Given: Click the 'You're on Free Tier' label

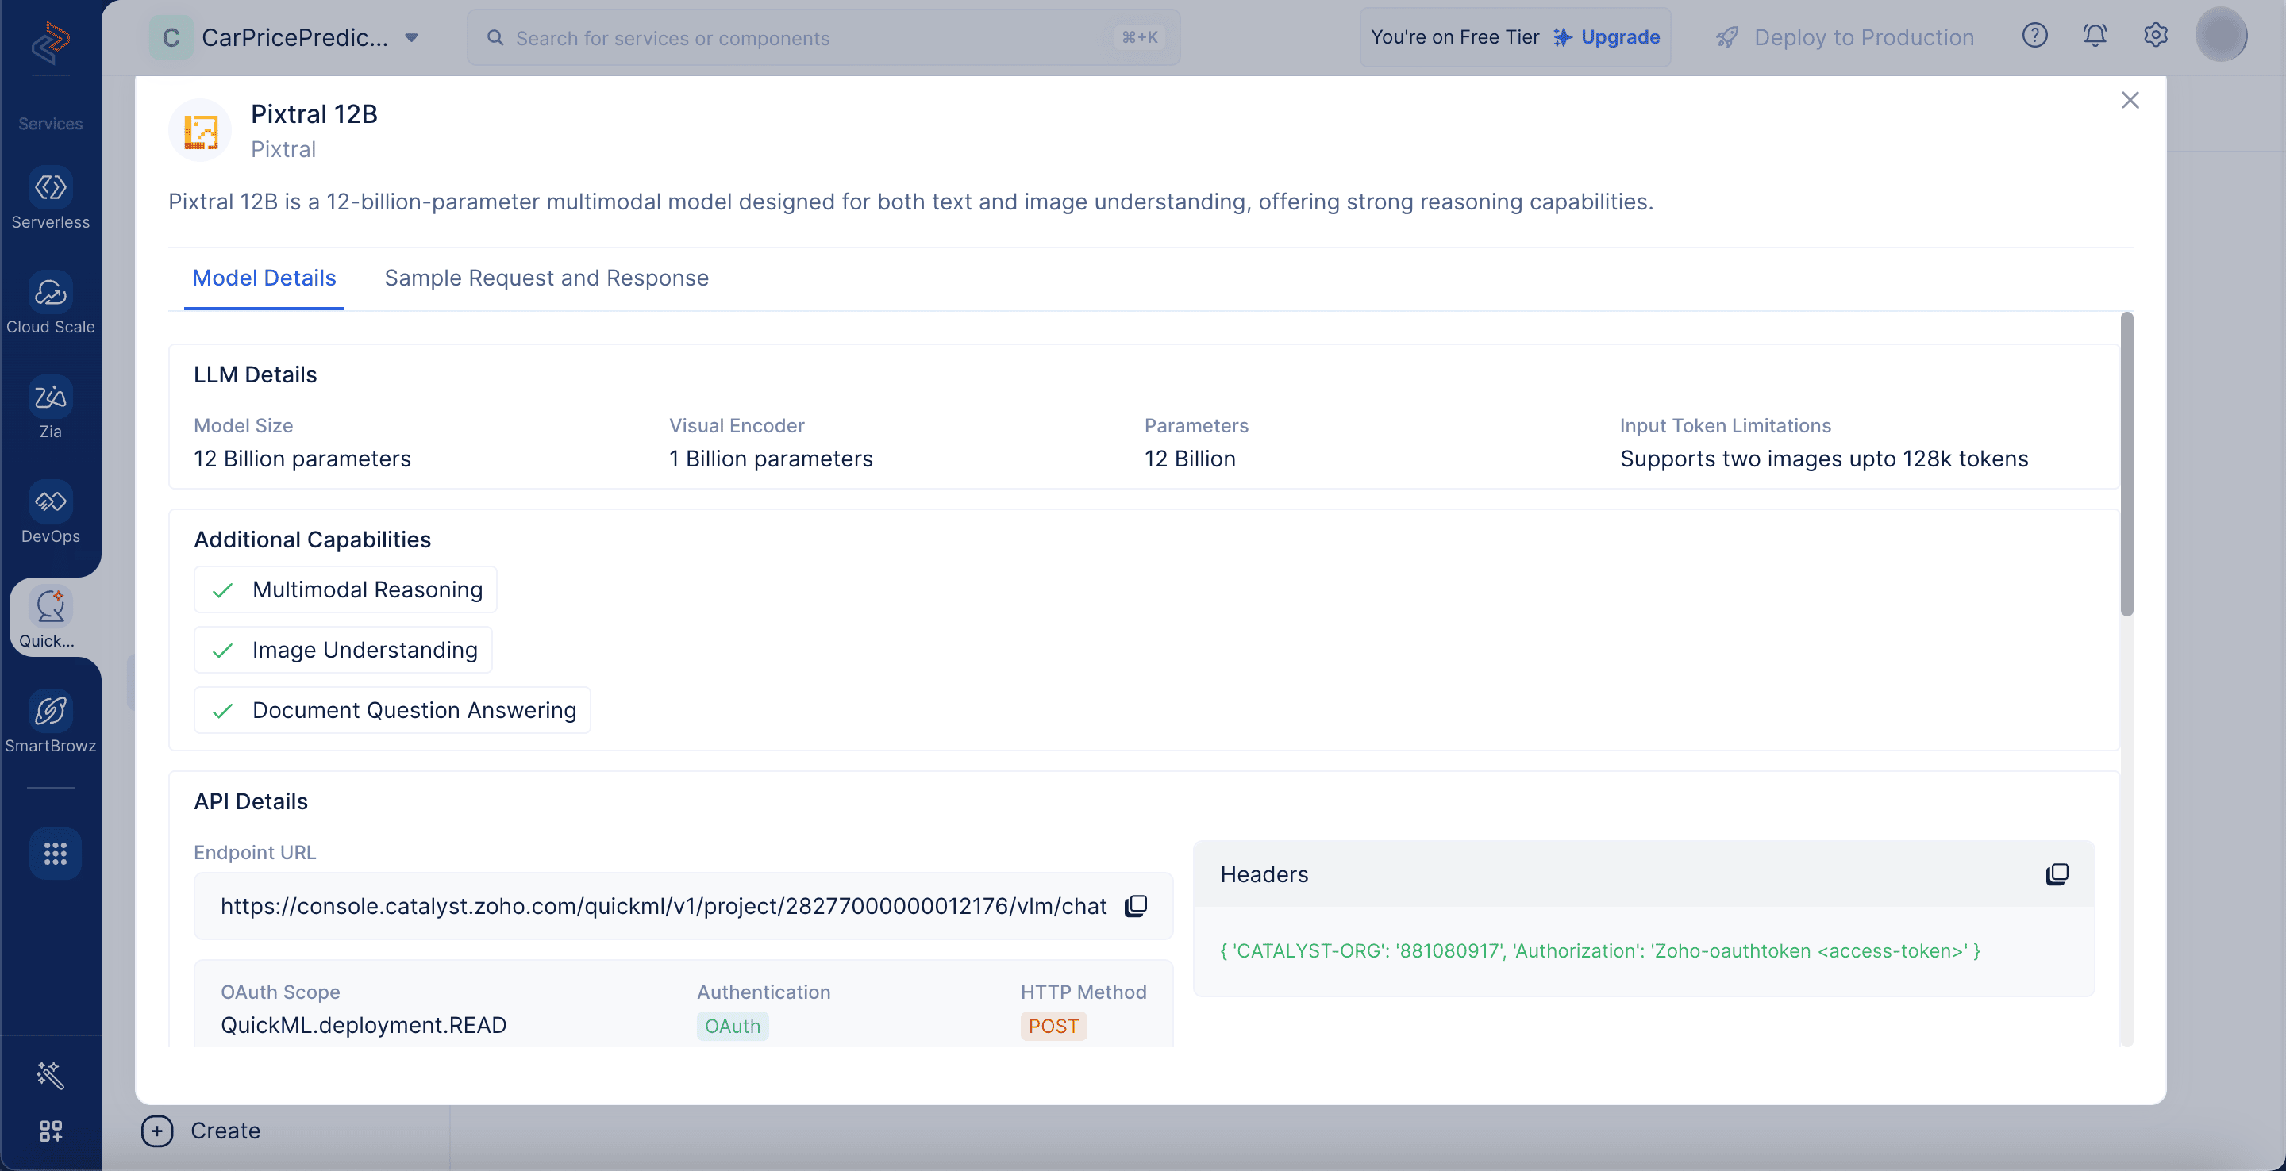Looking at the screenshot, I should [1456, 37].
